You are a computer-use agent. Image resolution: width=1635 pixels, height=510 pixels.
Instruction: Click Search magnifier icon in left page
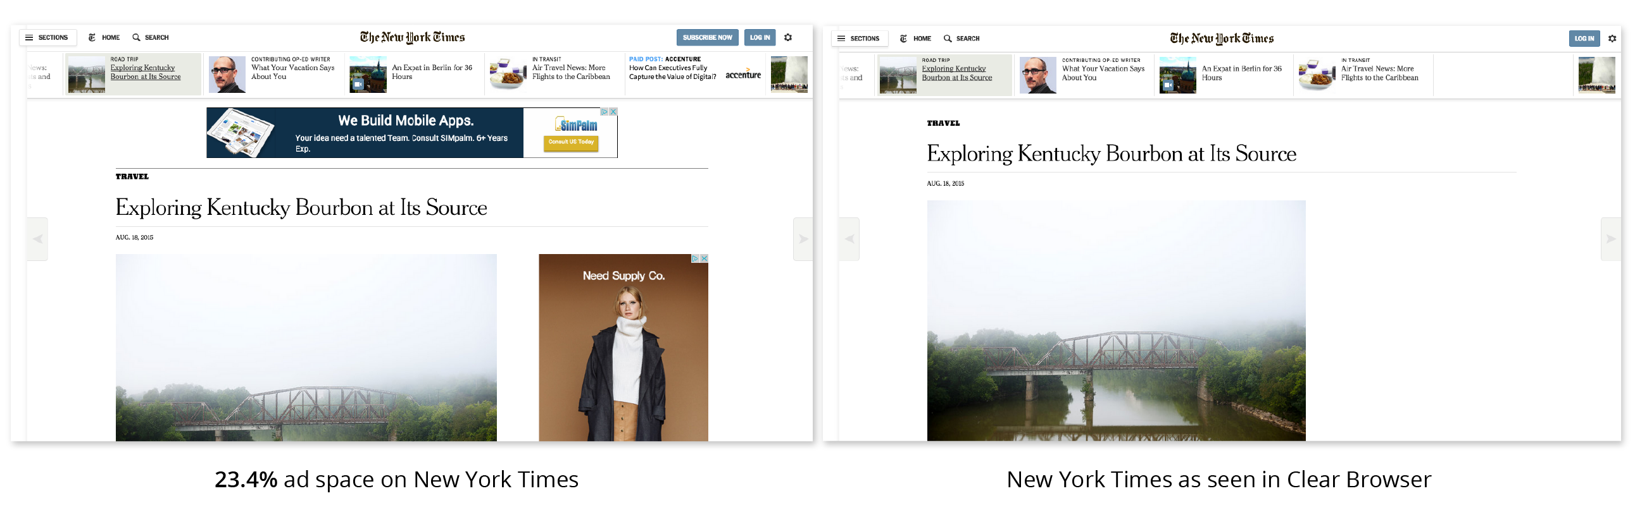point(136,38)
